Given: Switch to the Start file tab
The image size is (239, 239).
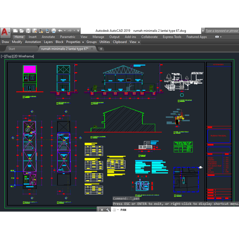Looking at the screenshot, I should click(12, 49).
